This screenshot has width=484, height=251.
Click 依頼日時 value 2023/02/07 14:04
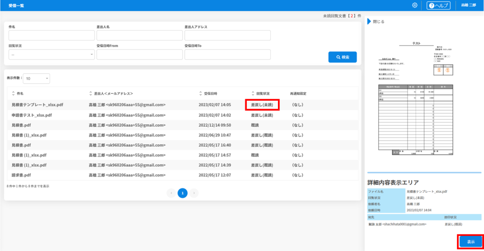coord(419,210)
